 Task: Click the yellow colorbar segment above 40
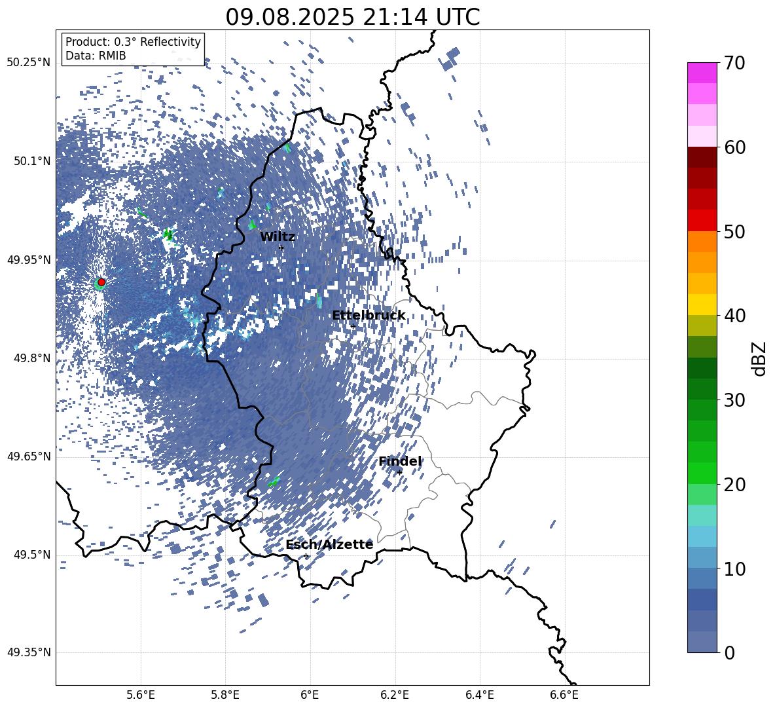tap(702, 305)
